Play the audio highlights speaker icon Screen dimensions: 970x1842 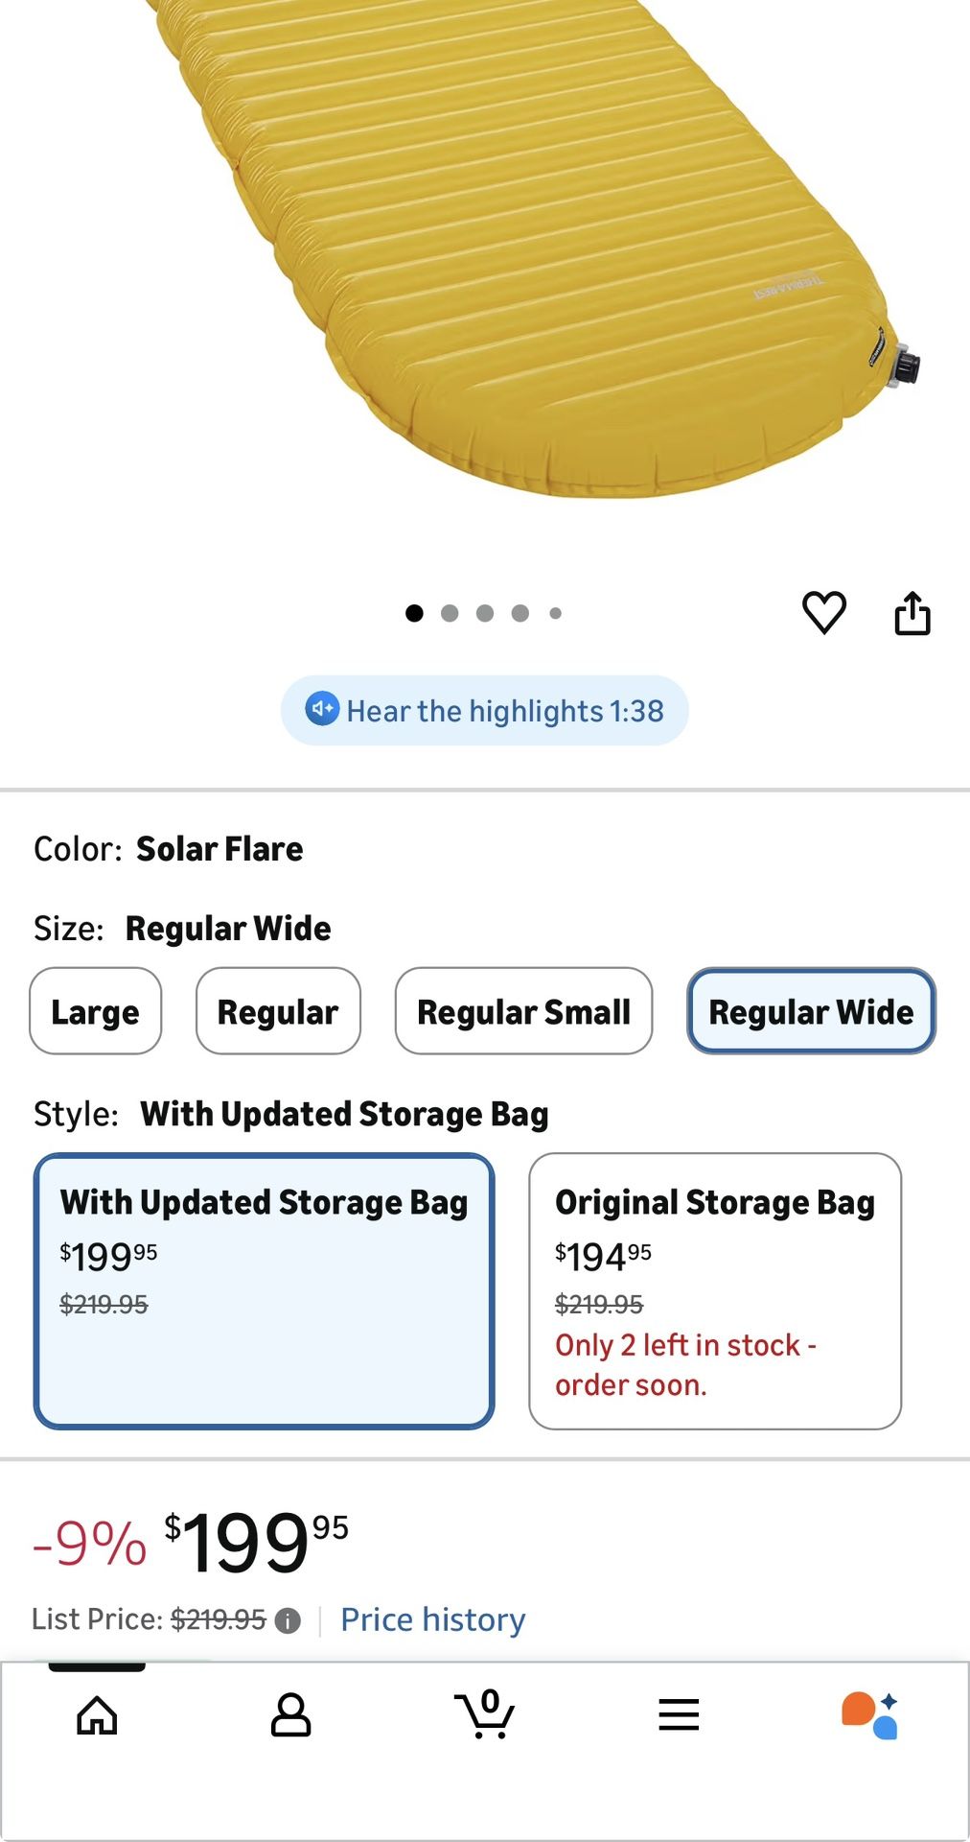coord(322,710)
